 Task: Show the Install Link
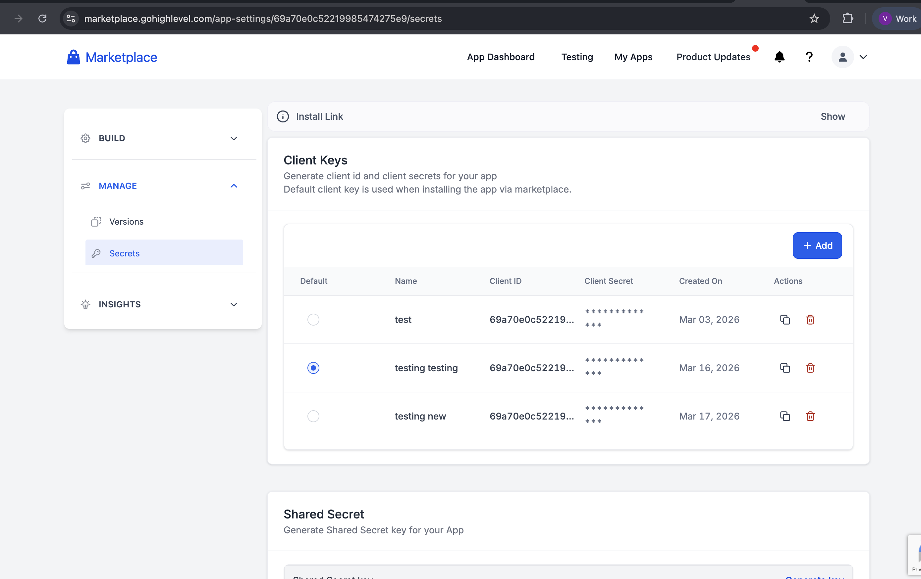click(x=832, y=116)
